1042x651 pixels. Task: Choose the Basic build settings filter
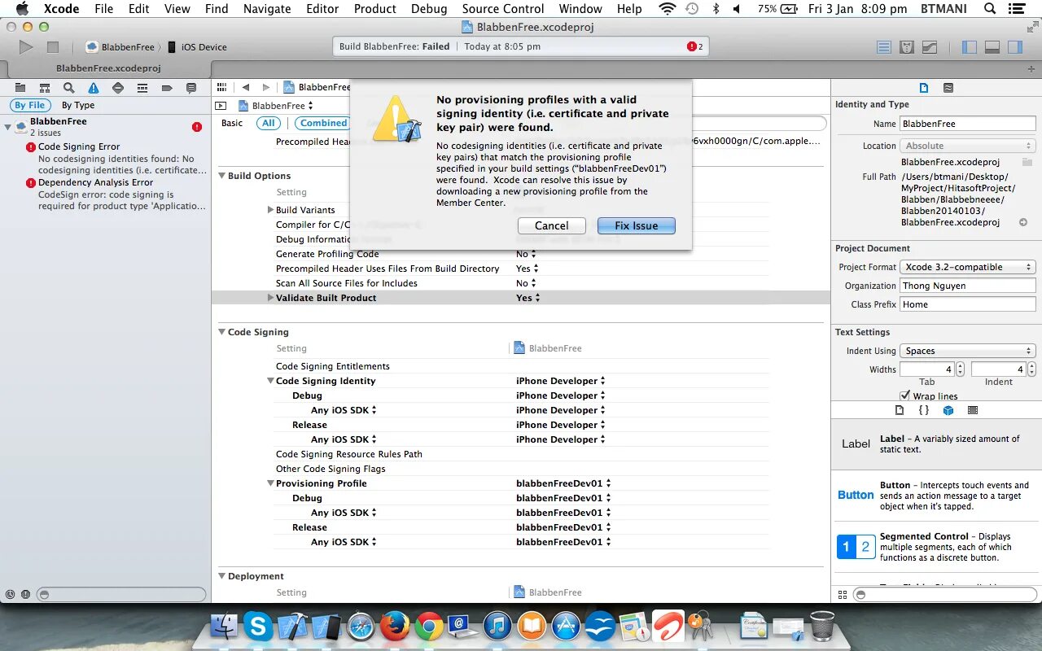click(x=232, y=123)
